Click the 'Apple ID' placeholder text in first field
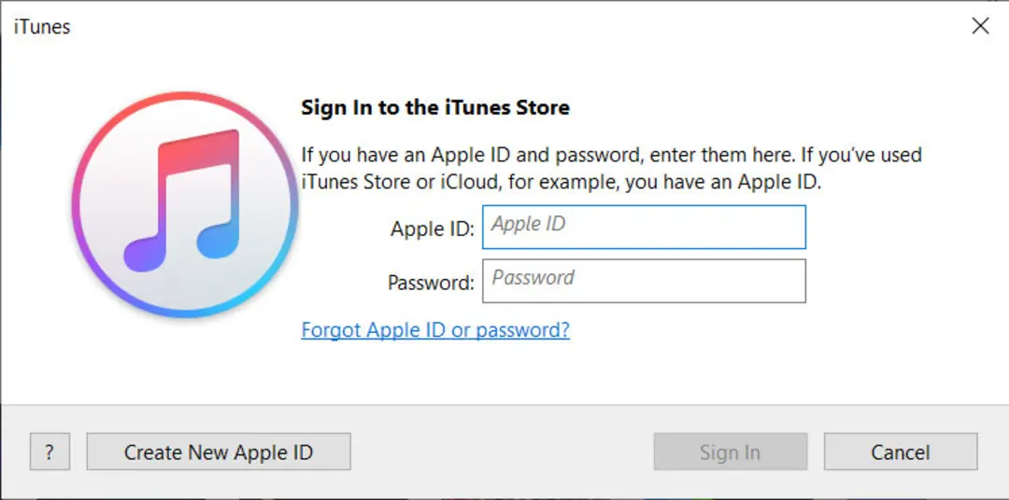This screenshot has width=1009, height=500. [x=528, y=224]
